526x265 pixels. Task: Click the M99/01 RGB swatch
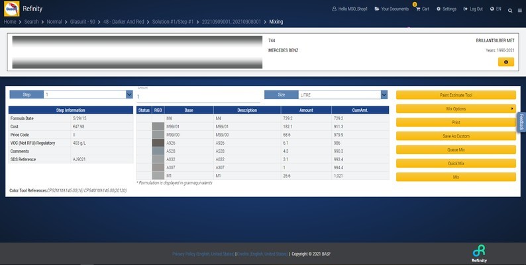coord(158,126)
